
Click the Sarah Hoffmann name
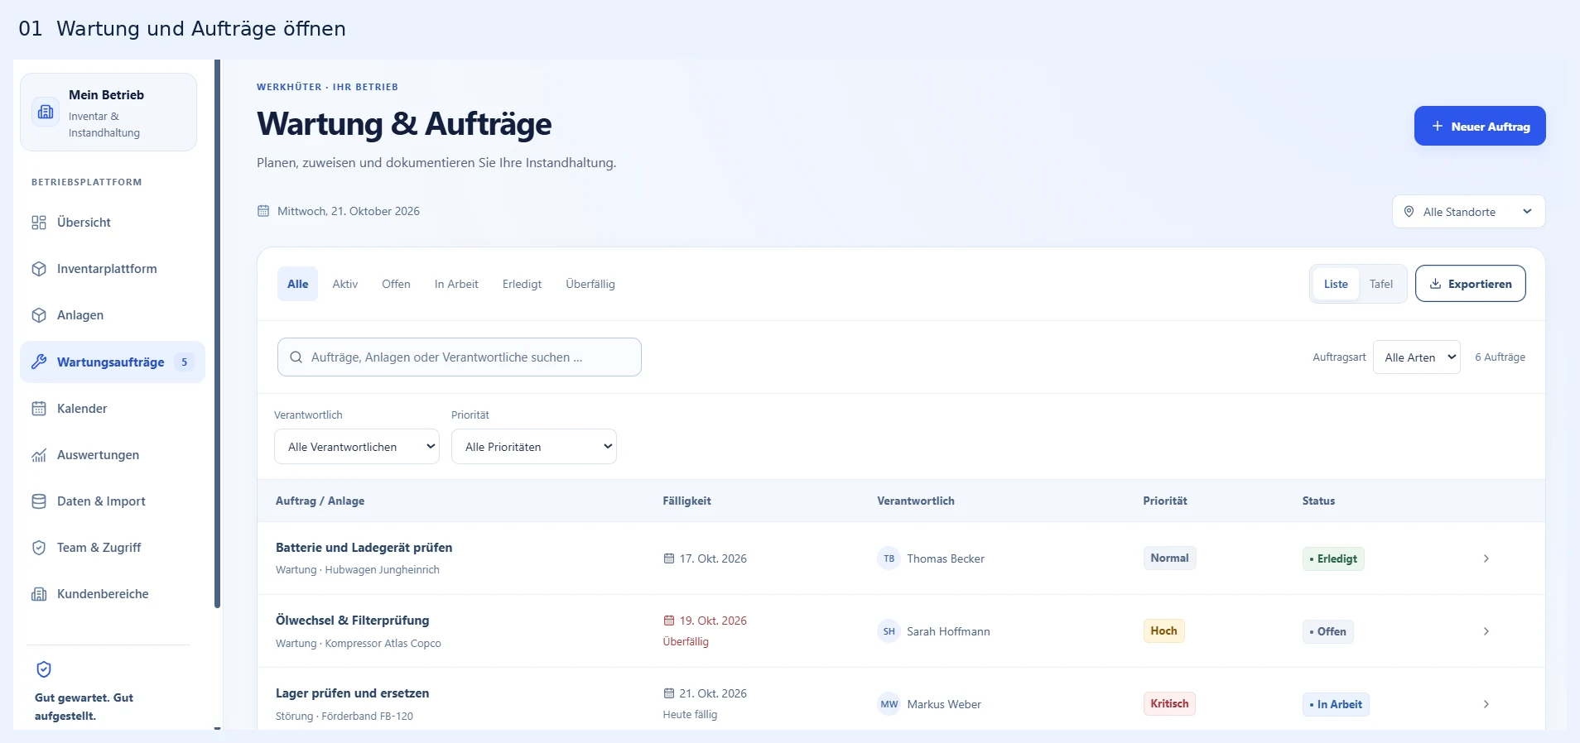pyautogui.click(x=948, y=631)
